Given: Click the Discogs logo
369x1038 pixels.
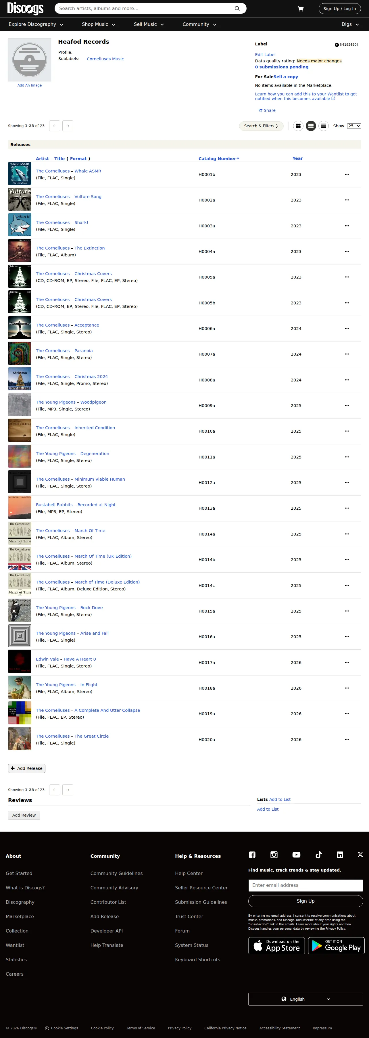Looking at the screenshot, I should 25,8.
